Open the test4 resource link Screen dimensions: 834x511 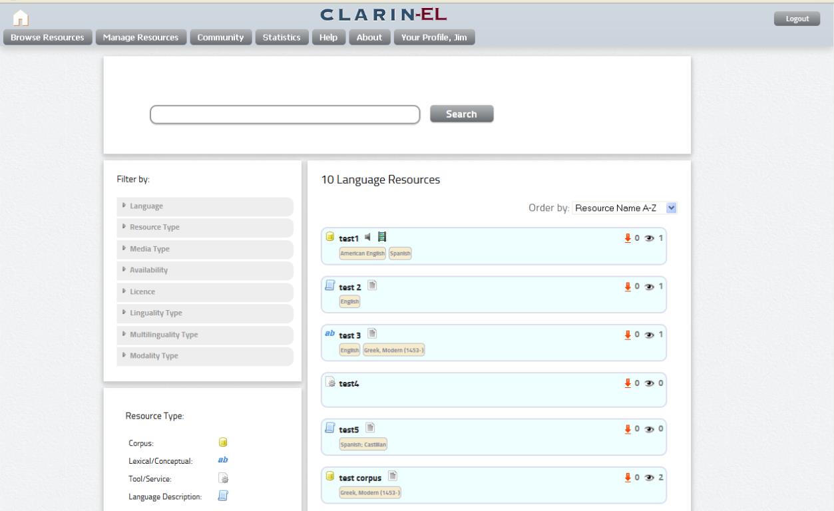tap(349, 383)
